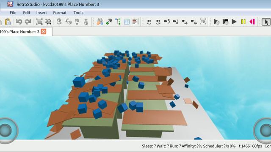Click the Play Solo icon with gear
Viewport: 271px width, 152px height.
tap(216, 22)
